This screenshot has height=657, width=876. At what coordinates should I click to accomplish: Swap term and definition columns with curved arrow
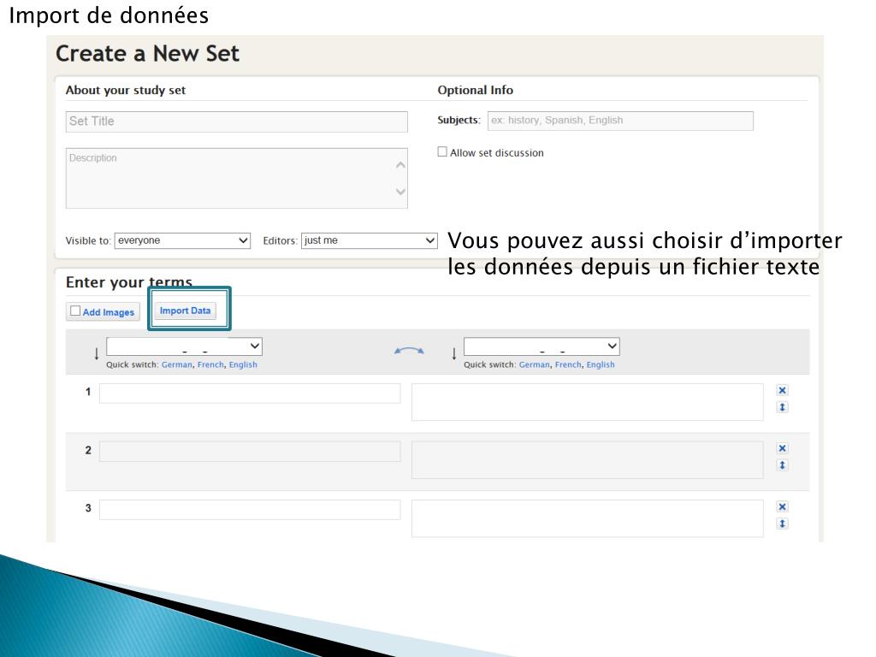tap(409, 351)
